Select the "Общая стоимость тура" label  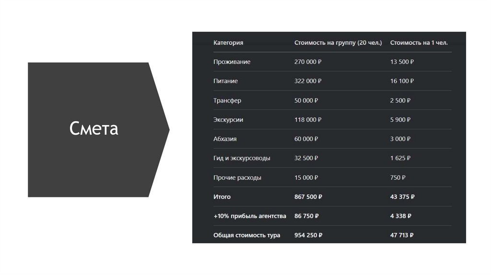pyautogui.click(x=247, y=235)
